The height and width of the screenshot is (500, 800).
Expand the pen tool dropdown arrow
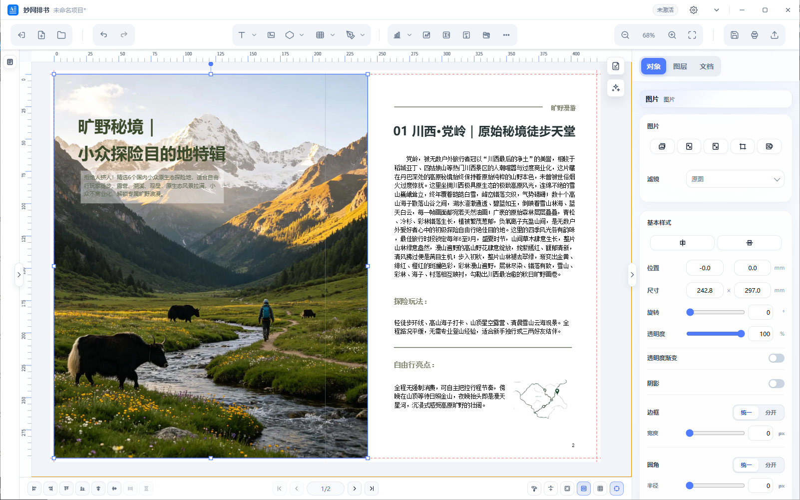(x=363, y=35)
